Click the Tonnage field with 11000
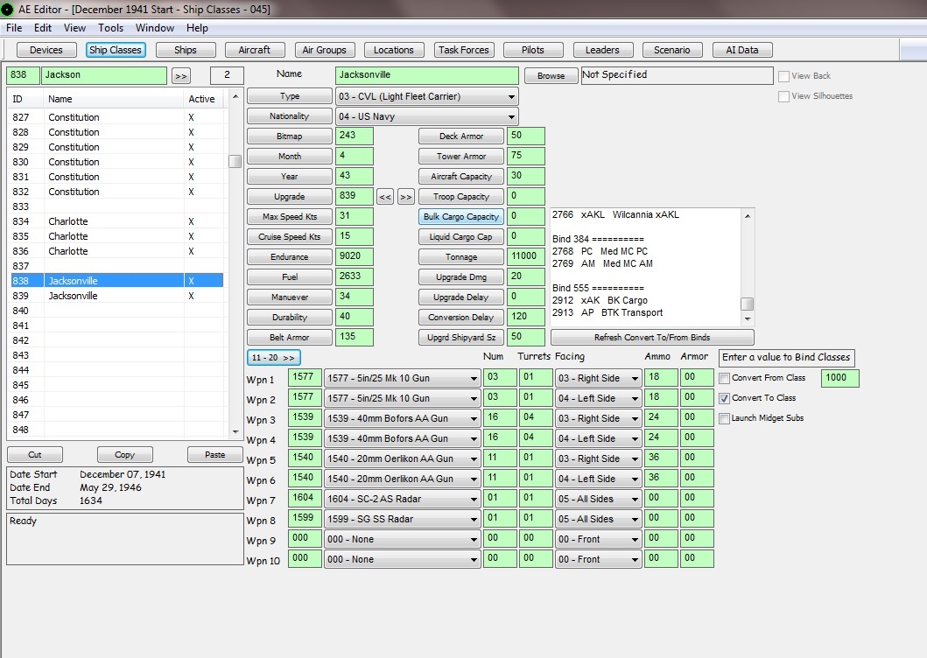Screen dimensions: 927x658 525,256
